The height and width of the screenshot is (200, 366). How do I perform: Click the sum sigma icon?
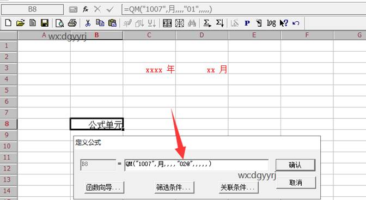click(207, 23)
